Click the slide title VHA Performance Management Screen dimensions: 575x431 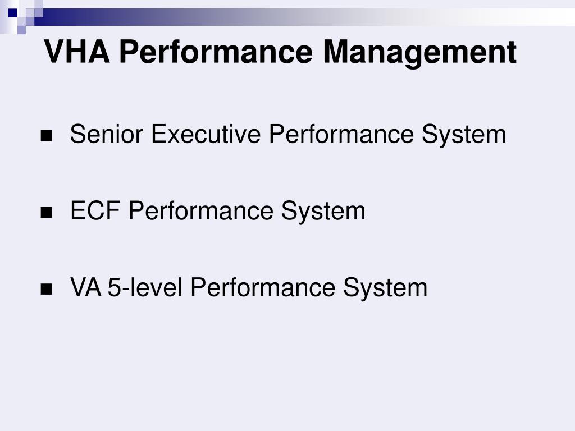click(x=281, y=52)
